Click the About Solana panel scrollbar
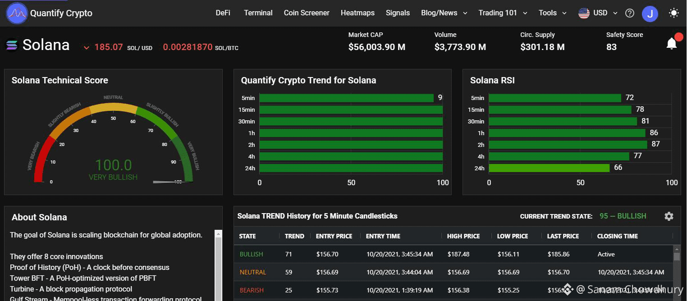Image resolution: width=687 pixels, height=301 pixels. pyautogui.click(x=219, y=266)
